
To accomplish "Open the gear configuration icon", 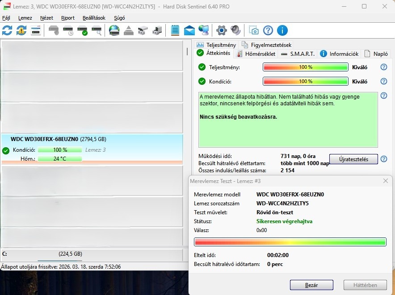I will pos(222,30).
